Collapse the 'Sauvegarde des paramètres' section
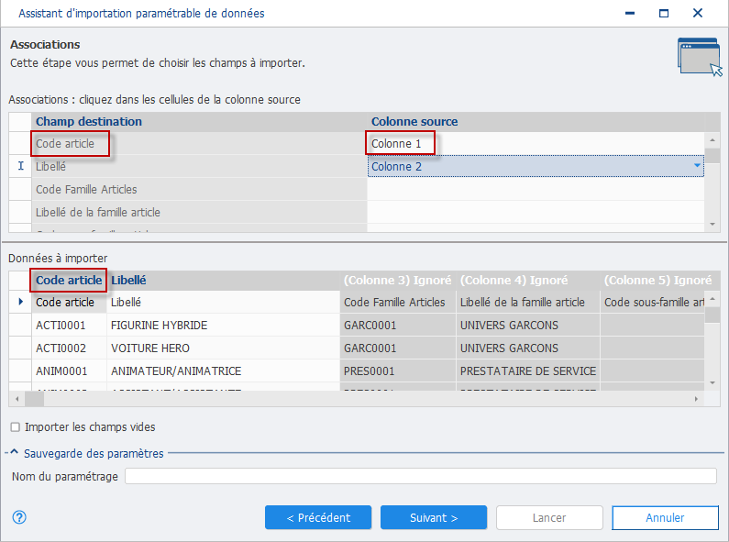The height and width of the screenshot is (542, 729). point(14,453)
